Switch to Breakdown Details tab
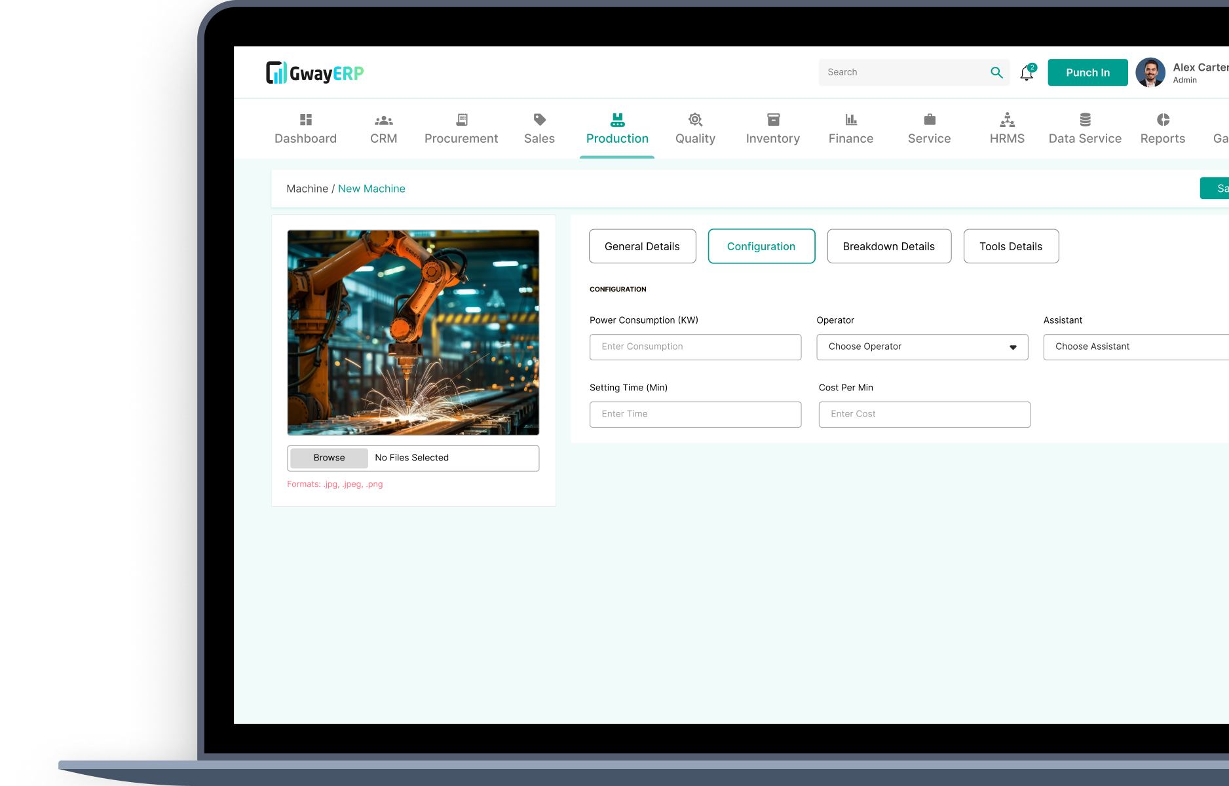This screenshot has width=1229, height=786. 888,246
